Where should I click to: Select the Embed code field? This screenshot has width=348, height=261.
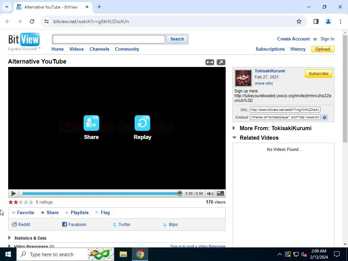click(x=285, y=117)
